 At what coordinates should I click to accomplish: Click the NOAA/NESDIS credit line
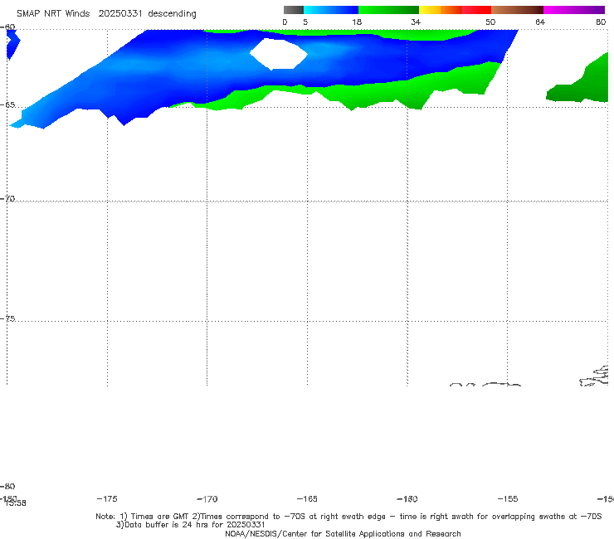tap(343, 533)
